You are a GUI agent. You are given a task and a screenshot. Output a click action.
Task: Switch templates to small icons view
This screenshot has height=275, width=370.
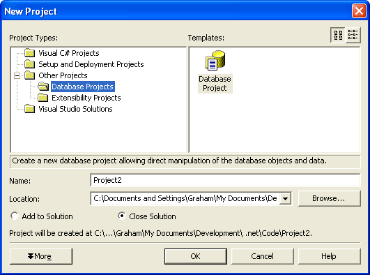353,35
